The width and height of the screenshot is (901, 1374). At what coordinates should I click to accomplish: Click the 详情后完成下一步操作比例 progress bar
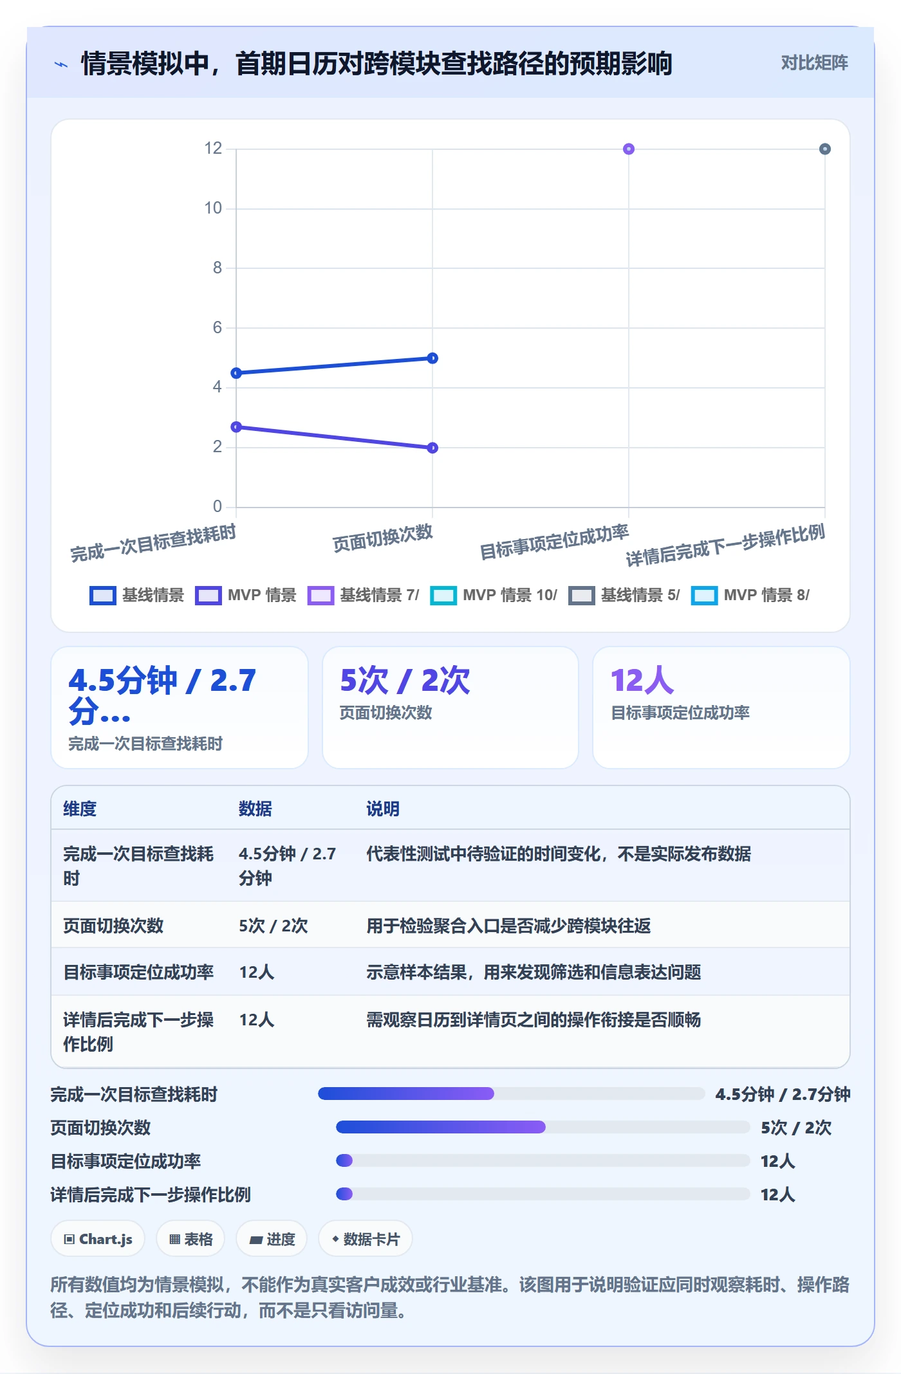(x=543, y=1194)
